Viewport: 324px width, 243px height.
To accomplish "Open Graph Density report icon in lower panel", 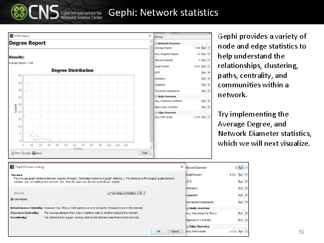I will tap(246, 175).
